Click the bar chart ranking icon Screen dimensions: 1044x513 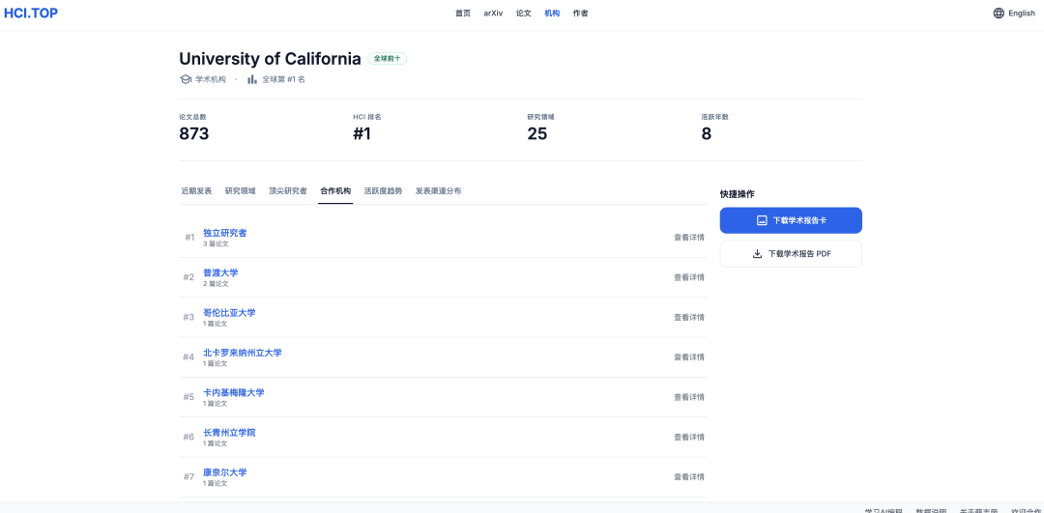252,79
